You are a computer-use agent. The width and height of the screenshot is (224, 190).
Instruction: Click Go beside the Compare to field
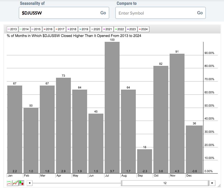[200, 13]
